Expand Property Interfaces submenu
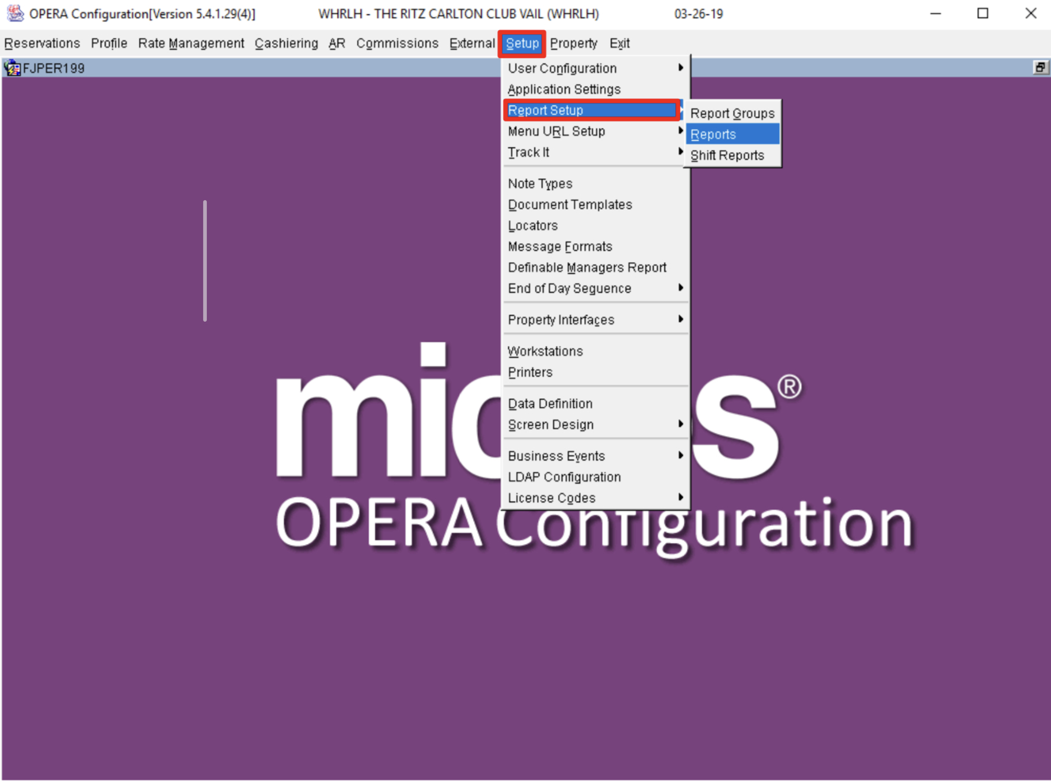 coord(595,320)
